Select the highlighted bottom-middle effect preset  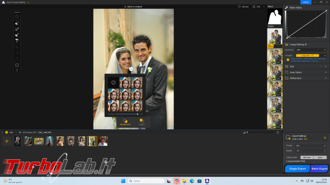click(x=125, y=106)
